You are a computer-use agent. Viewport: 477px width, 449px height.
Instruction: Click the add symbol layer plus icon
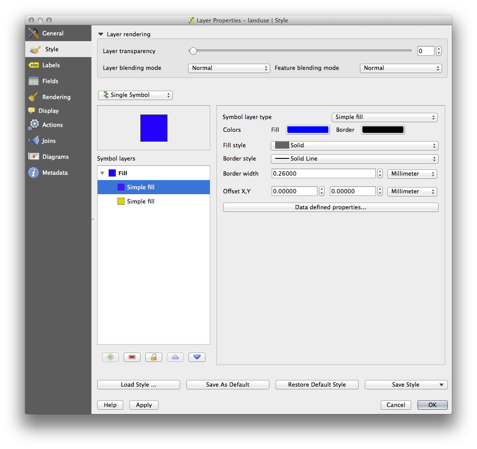110,357
